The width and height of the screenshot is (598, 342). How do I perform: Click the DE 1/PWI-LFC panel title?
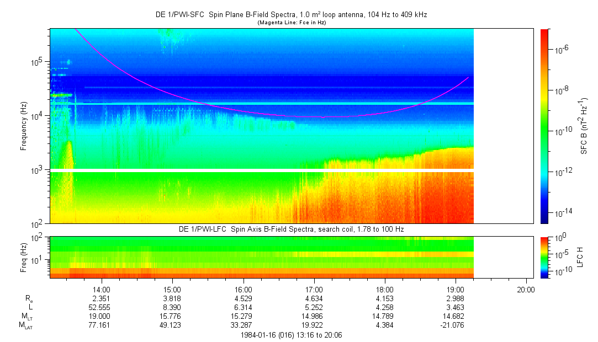click(291, 229)
